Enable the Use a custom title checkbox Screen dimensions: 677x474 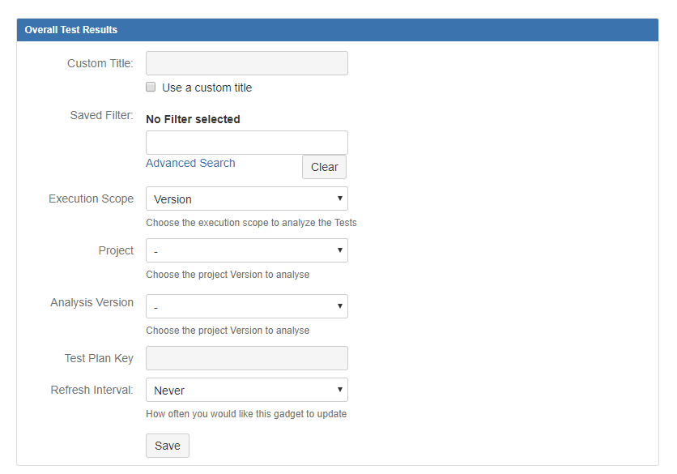151,87
